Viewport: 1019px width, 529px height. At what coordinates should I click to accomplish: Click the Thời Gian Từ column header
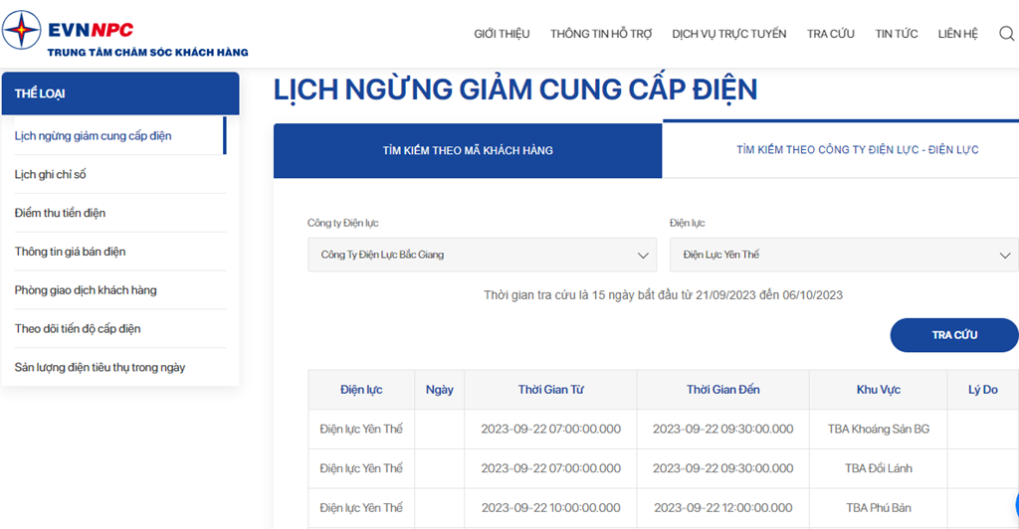pyautogui.click(x=550, y=390)
